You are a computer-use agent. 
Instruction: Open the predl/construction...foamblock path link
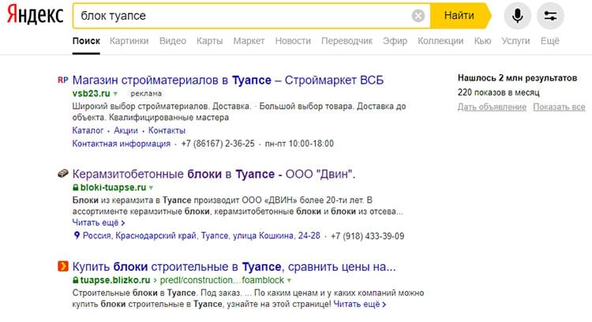(222, 280)
